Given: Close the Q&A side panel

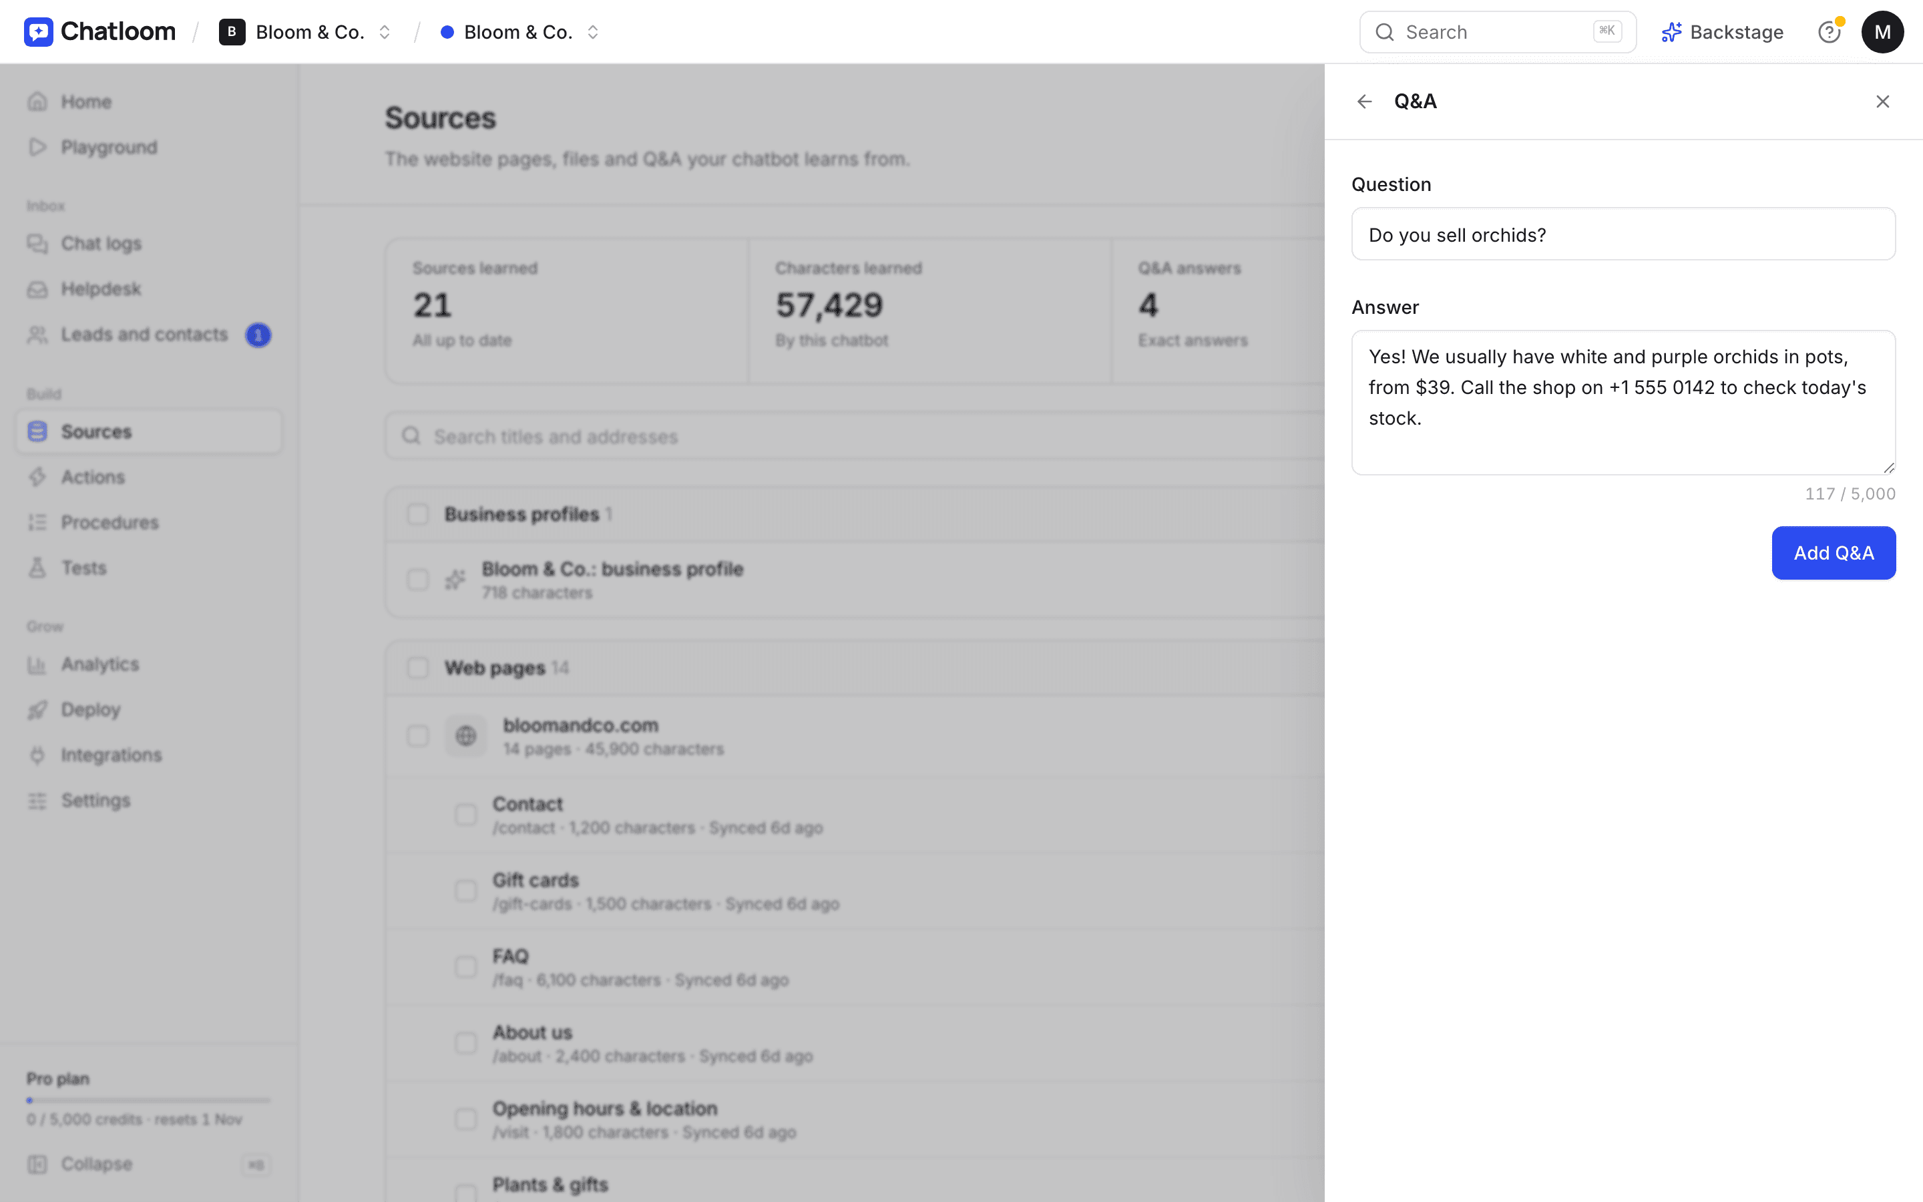Looking at the screenshot, I should click(1882, 102).
